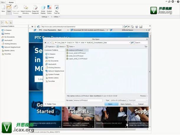Switch to Download 3D CAD models tab
Screen dimensions: 180x135
[89, 30]
